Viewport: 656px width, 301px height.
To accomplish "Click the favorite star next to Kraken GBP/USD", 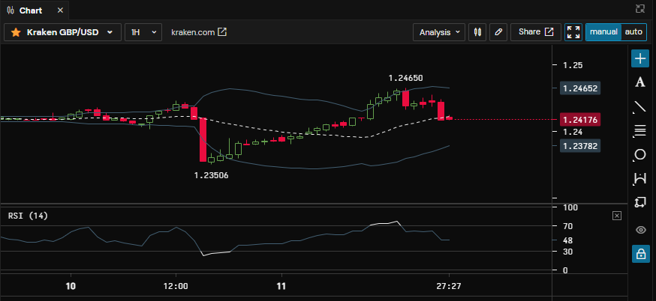I will pyautogui.click(x=16, y=32).
